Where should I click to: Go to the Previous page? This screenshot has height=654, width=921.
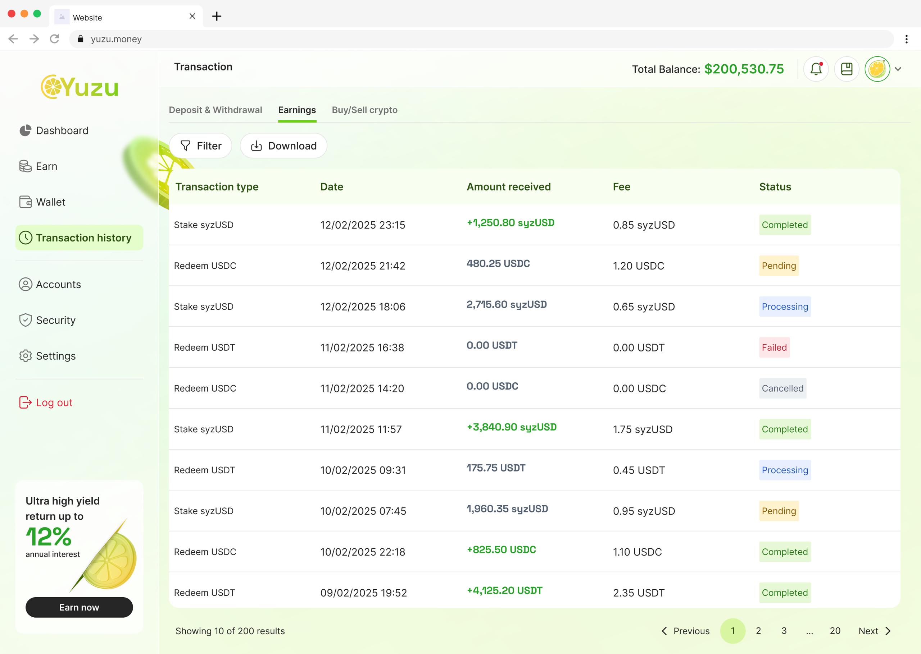coord(686,631)
